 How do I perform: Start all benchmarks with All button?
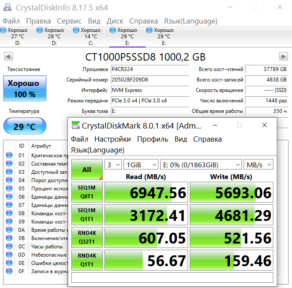[x=87, y=169]
